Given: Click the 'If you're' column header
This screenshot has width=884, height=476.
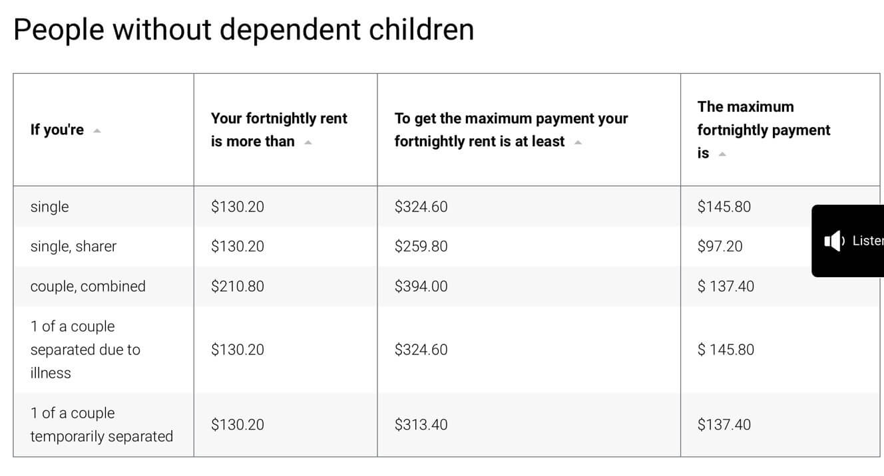Looking at the screenshot, I should pyautogui.click(x=57, y=130).
